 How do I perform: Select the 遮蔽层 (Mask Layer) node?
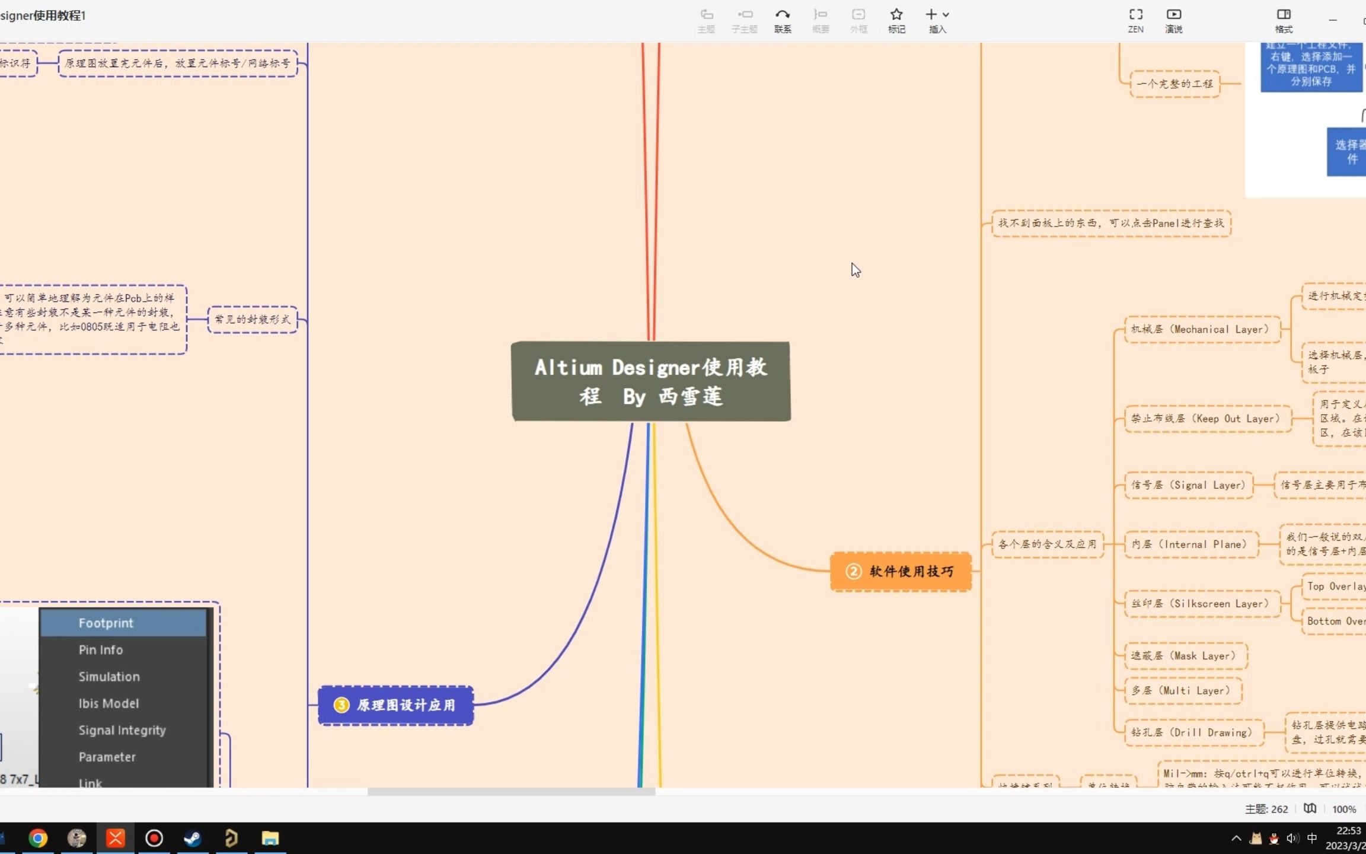click(x=1186, y=656)
